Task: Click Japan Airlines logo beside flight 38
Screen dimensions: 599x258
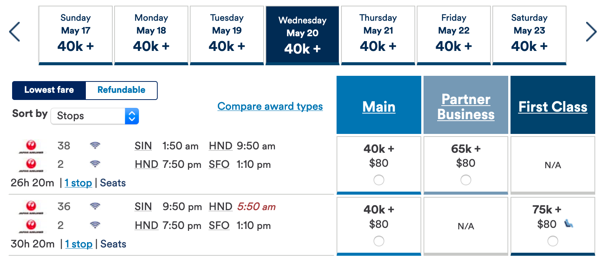Action: [31, 146]
